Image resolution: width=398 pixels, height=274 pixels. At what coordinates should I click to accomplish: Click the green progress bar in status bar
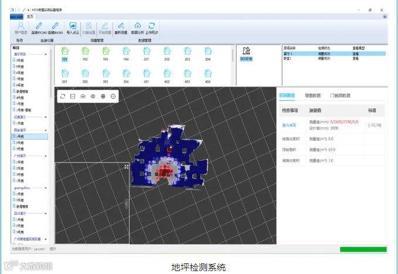point(363,249)
